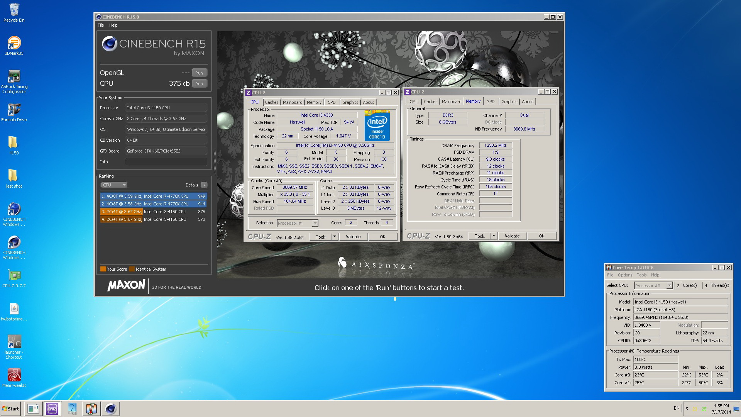Click Tools button in left CPU-Z window

click(x=321, y=237)
